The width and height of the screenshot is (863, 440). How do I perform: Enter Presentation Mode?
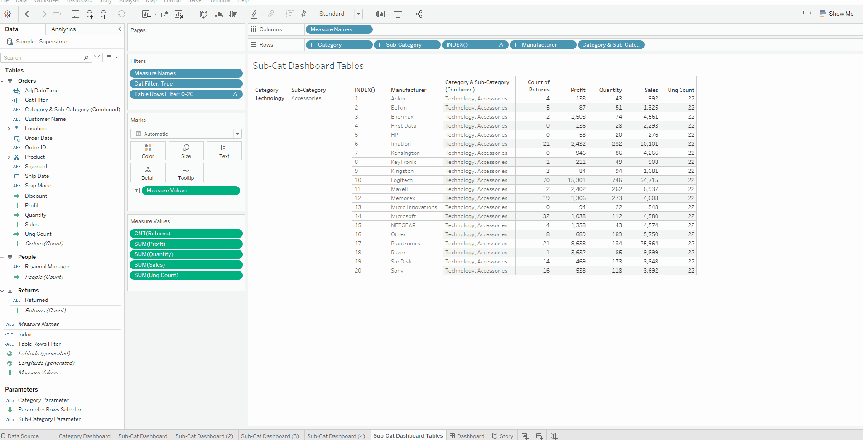(398, 14)
